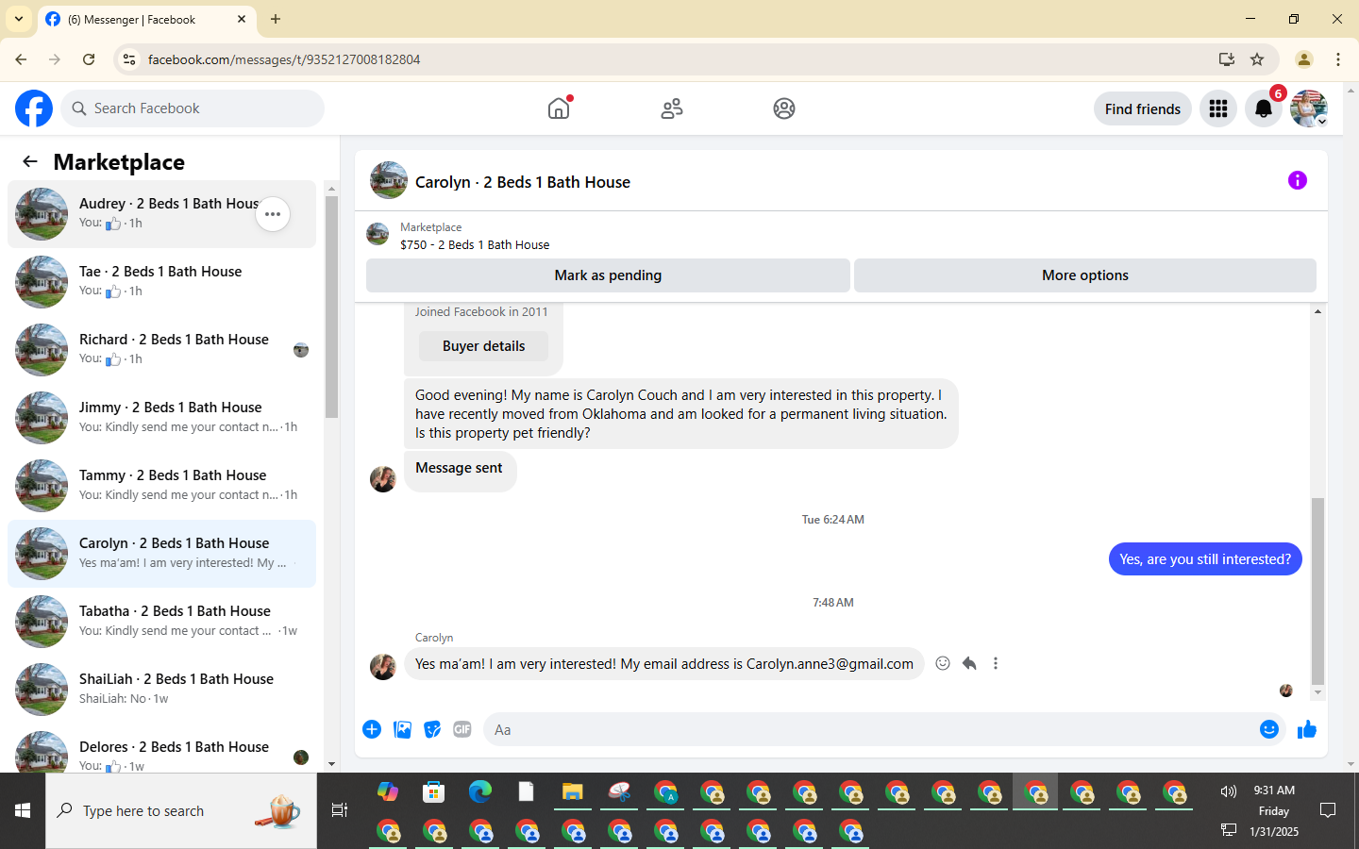Open more actions for Carolyn's email message
Image resolution: width=1359 pixels, height=849 pixels.
tap(996, 663)
